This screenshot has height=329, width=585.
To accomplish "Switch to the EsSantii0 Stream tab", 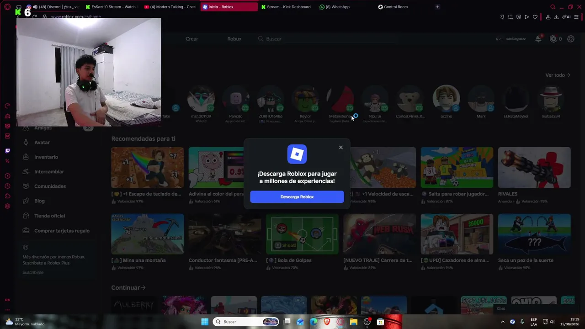I will pyautogui.click(x=112, y=7).
